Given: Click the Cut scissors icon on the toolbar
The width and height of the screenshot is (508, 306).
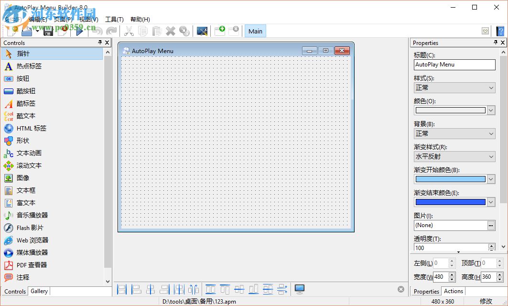Looking at the screenshot, I should [x=128, y=31].
